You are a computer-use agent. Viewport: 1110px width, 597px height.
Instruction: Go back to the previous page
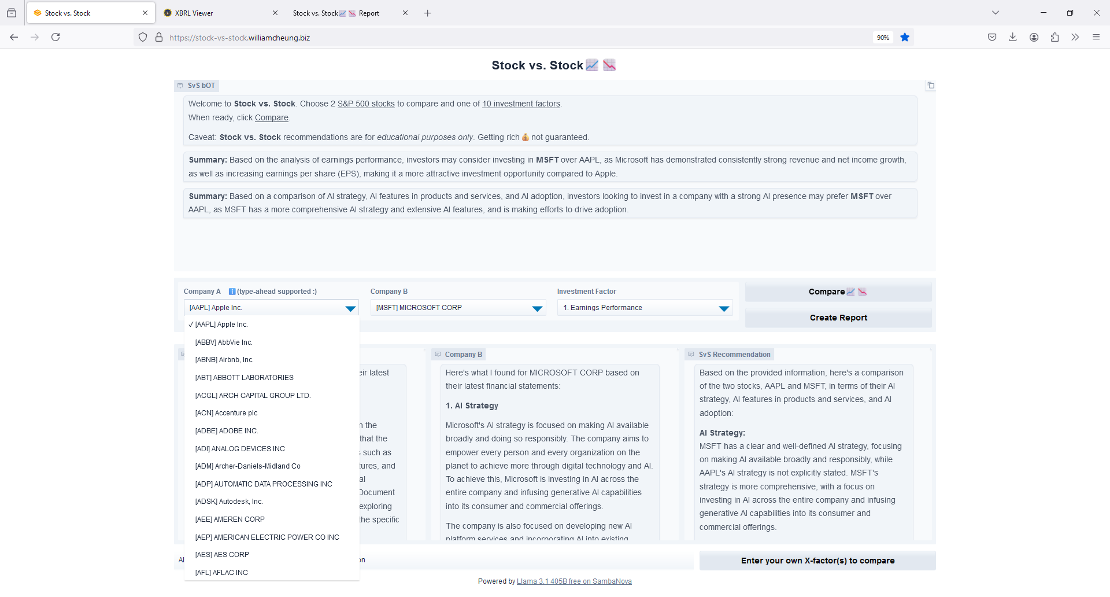(x=14, y=37)
